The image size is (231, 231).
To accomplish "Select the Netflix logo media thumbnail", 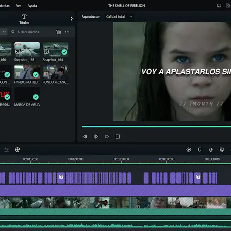I will (5, 94).
